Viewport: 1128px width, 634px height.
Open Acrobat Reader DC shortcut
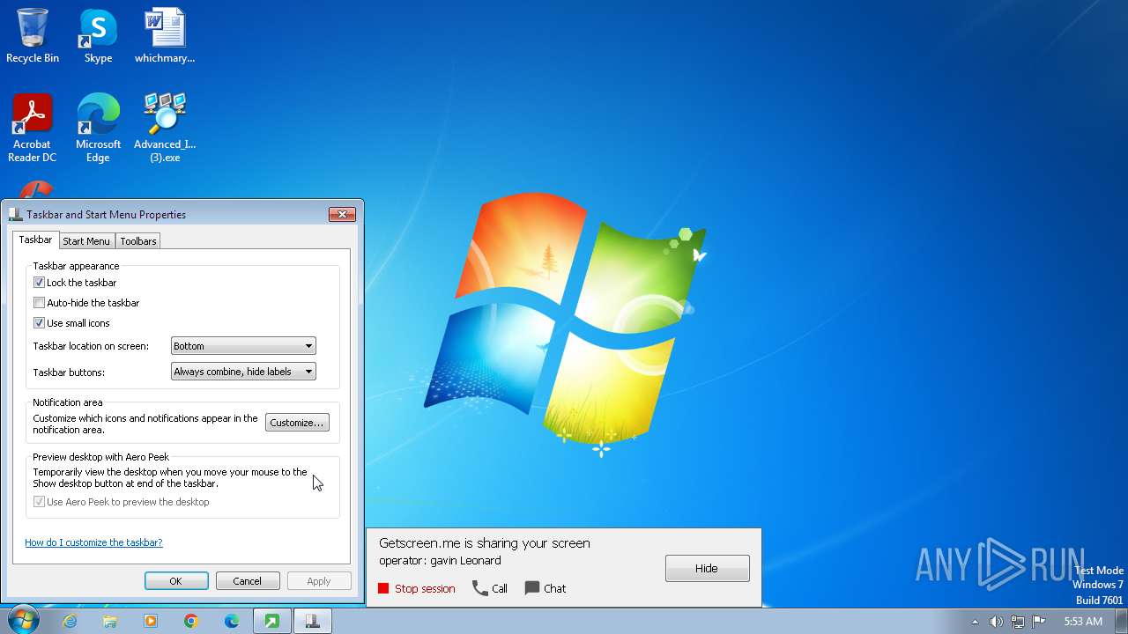coord(33,129)
